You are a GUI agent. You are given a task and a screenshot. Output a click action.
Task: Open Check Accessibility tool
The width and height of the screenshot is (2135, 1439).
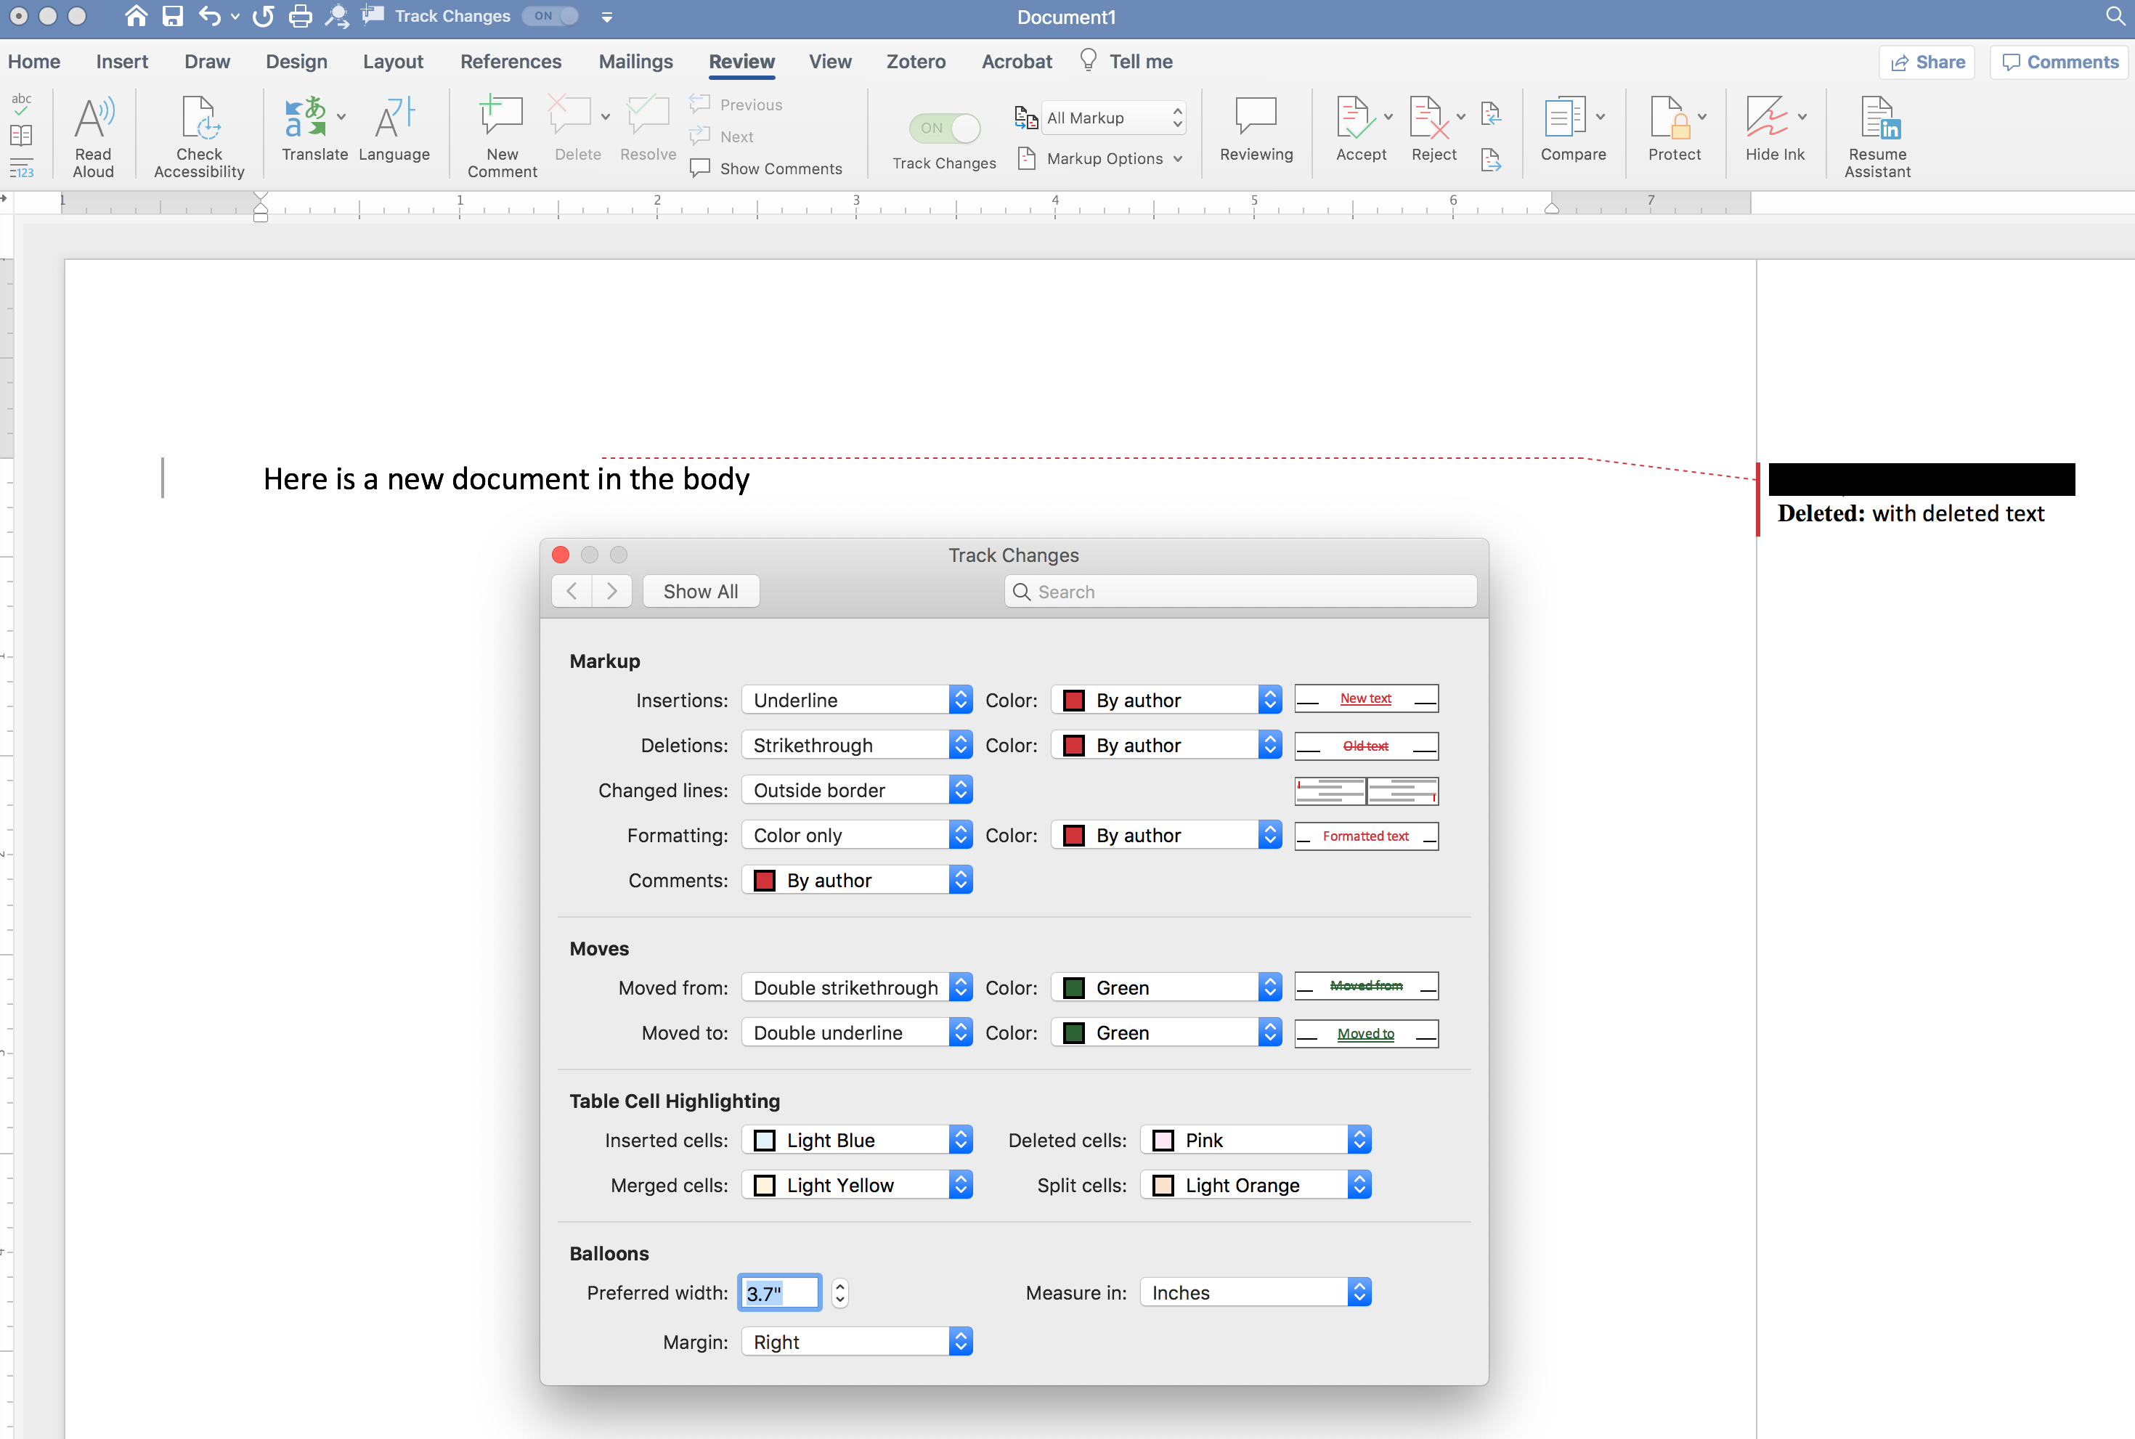coord(199,119)
